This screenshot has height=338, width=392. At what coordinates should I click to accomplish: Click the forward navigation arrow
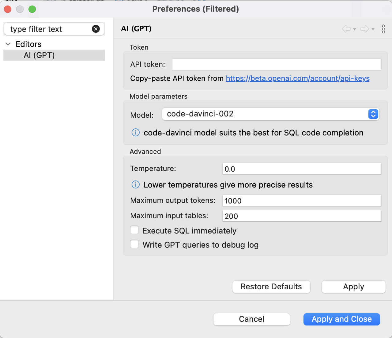tap(365, 29)
